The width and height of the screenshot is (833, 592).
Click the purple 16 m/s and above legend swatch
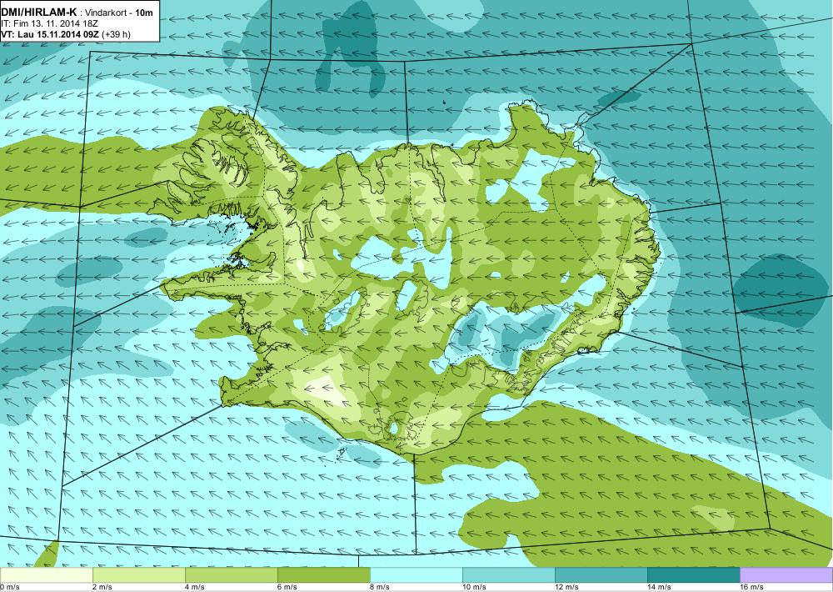pyautogui.click(x=786, y=575)
